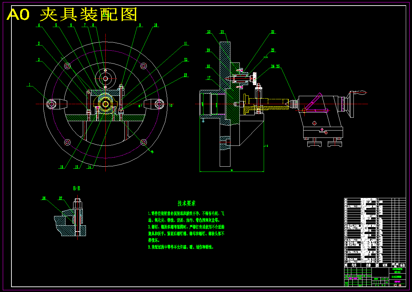Select technical requirement line starting "3.装配过程中"
The width and height of the screenshot is (412, 292).
(x=181, y=247)
